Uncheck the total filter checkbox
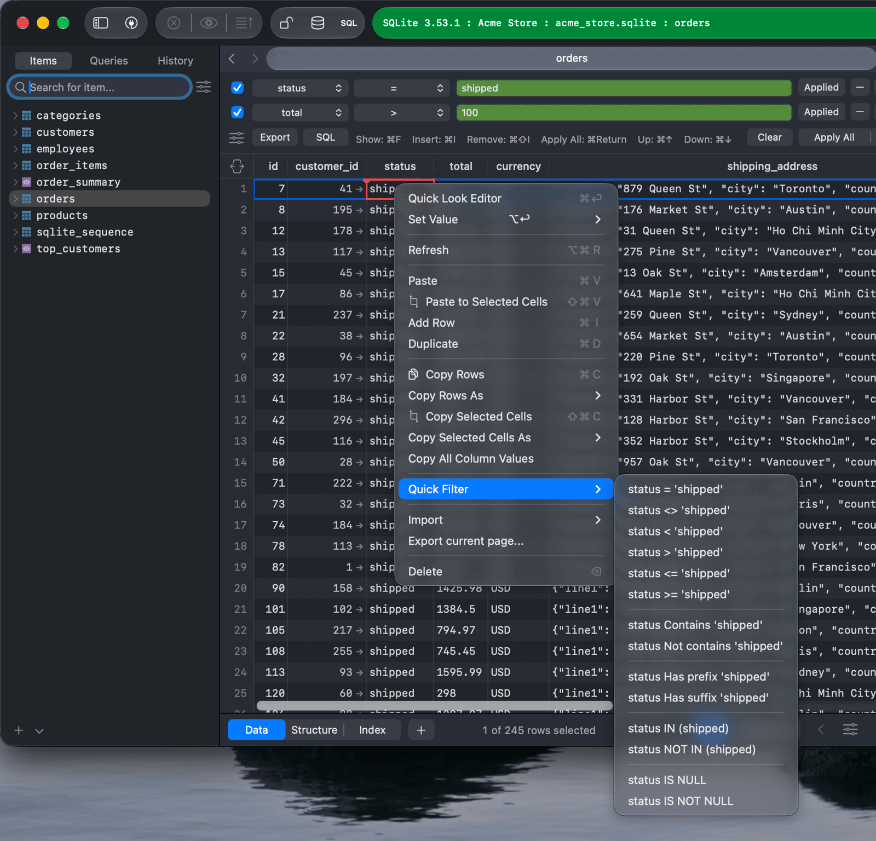The width and height of the screenshot is (876, 841). 237,112
